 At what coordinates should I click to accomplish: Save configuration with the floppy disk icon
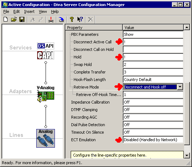click(22, 19)
